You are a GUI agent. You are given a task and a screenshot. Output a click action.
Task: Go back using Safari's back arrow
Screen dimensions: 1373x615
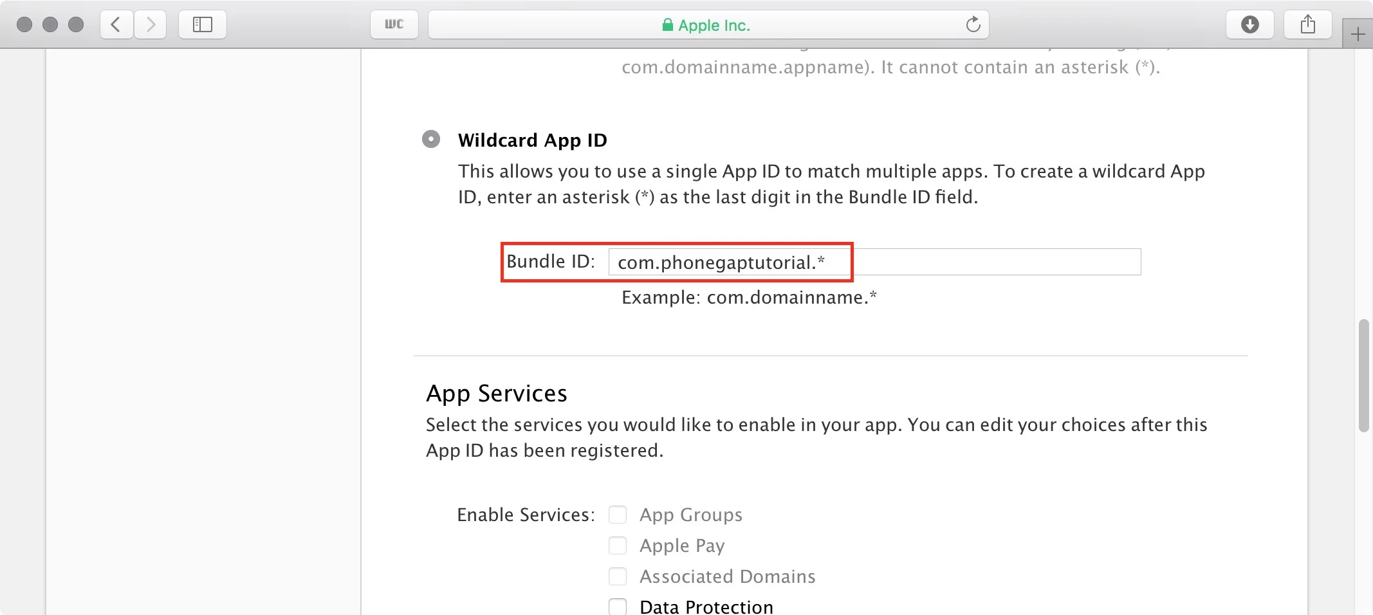point(116,24)
